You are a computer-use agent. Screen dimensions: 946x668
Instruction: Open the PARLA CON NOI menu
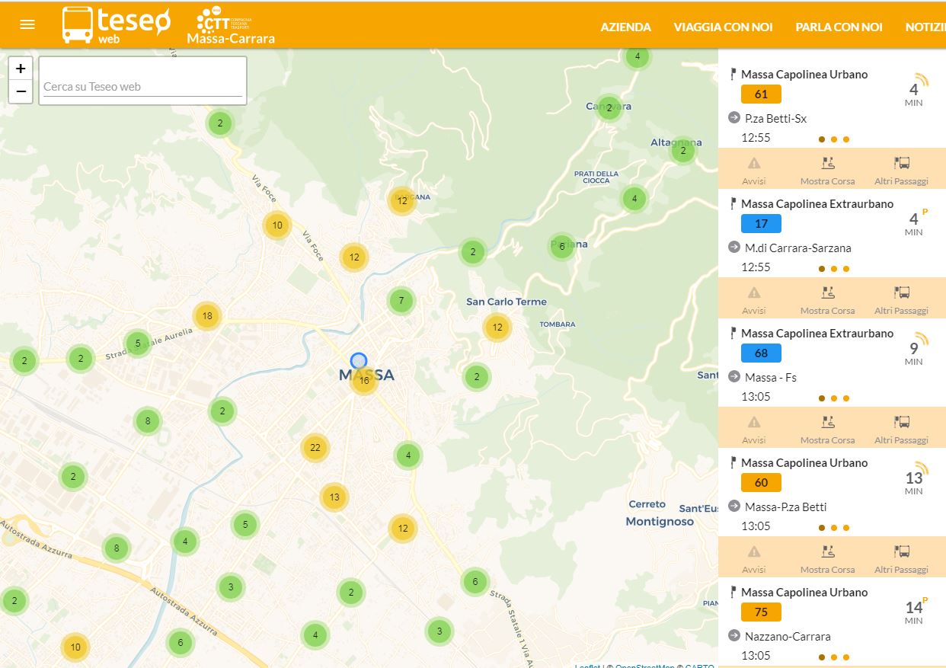click(839, 27)
